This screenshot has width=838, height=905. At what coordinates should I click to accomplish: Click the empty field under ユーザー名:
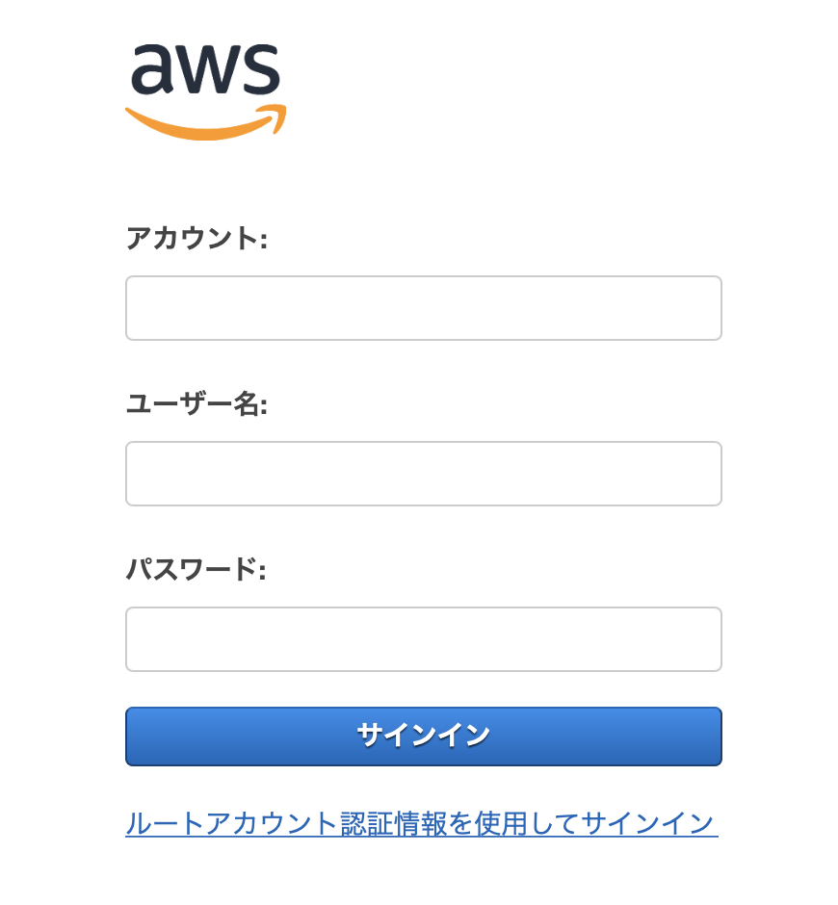pyautogui.click(x=423, y=474)
